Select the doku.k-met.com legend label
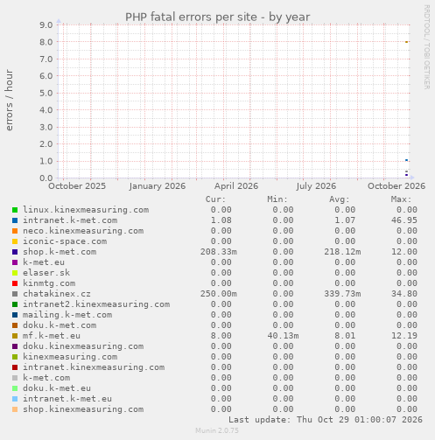435x440 pixels. tap(60, 325)
